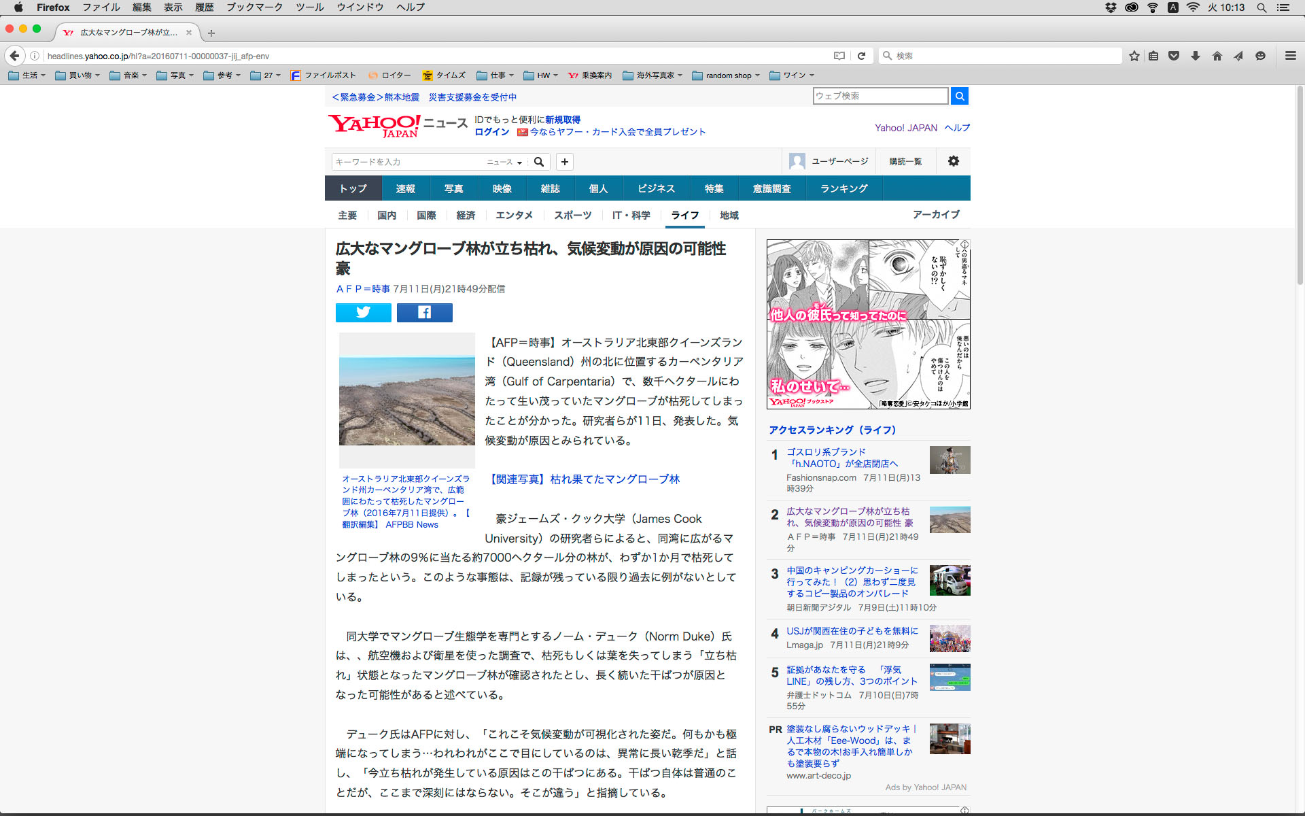Reload the page in Firefox
Screen dimensions: 1305x816
point(861,56)
